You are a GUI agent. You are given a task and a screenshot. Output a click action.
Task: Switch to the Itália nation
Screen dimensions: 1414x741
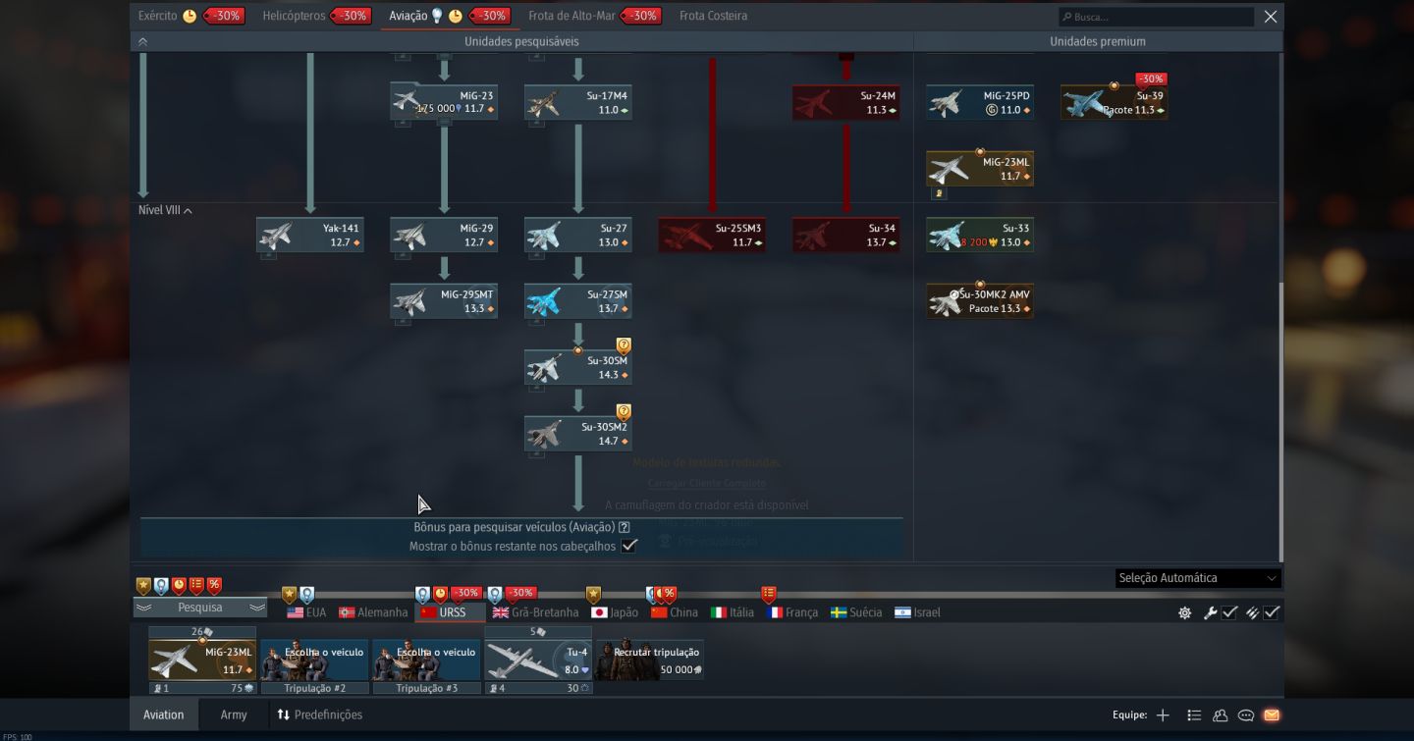tap(733, 612)
